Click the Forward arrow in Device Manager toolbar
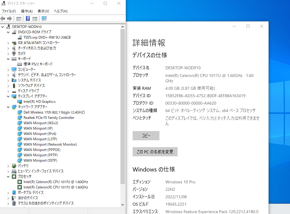290x214 pixels. [x=10, y=18]
